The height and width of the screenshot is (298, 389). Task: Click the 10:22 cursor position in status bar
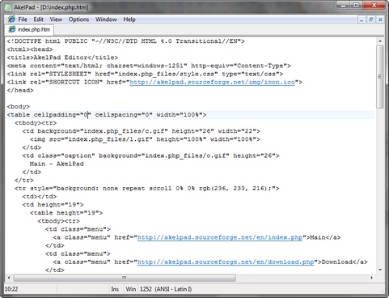pos(11,289)
